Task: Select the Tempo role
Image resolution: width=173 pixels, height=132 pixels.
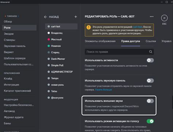Action: (x=61, y=78)
